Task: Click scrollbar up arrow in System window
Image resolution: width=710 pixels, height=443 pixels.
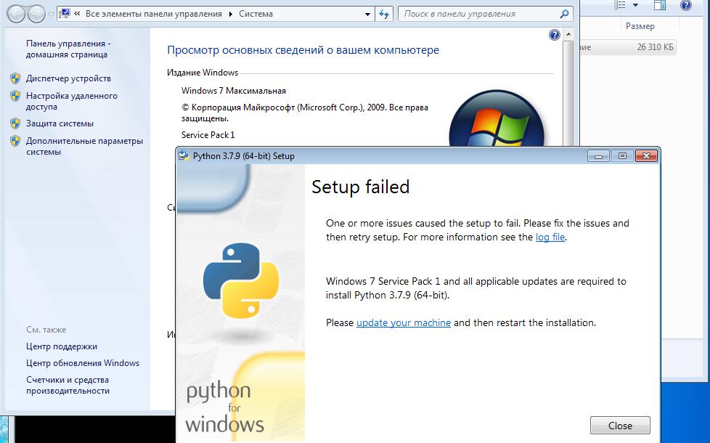Action: pyautogui.click(x=568, y=34)
